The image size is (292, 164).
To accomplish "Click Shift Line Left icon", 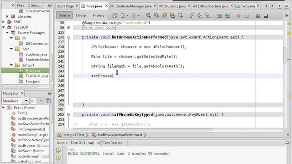I will coord(219,15).
